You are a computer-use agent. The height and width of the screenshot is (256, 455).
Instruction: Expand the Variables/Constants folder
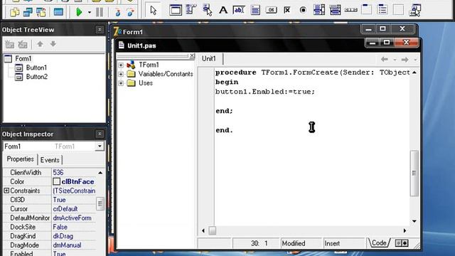tap(121, 74)
